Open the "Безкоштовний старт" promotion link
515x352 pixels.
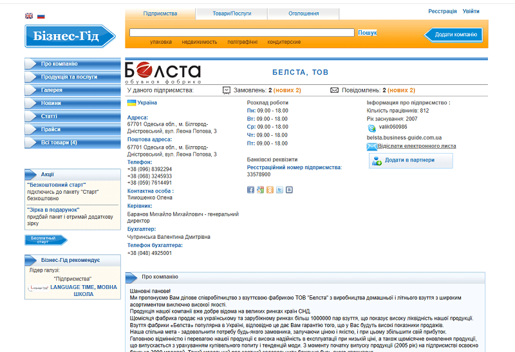tap(57, 185)
